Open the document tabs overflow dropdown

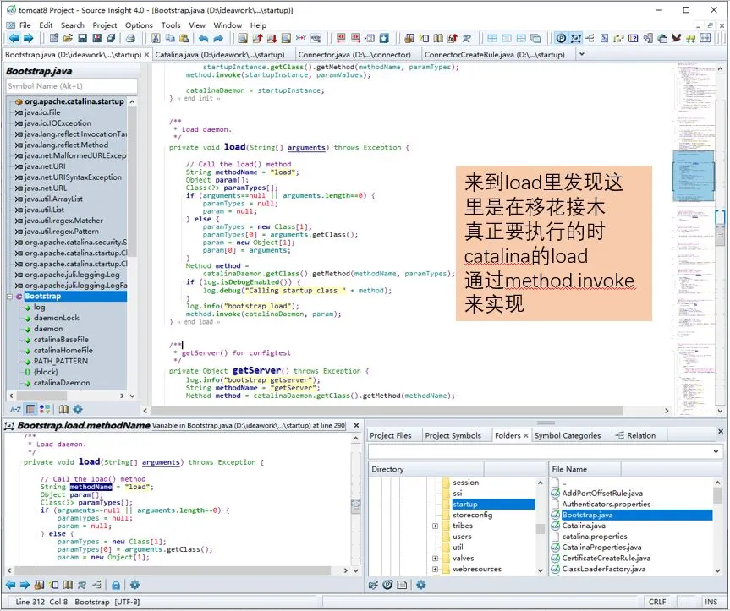(581, 54)
